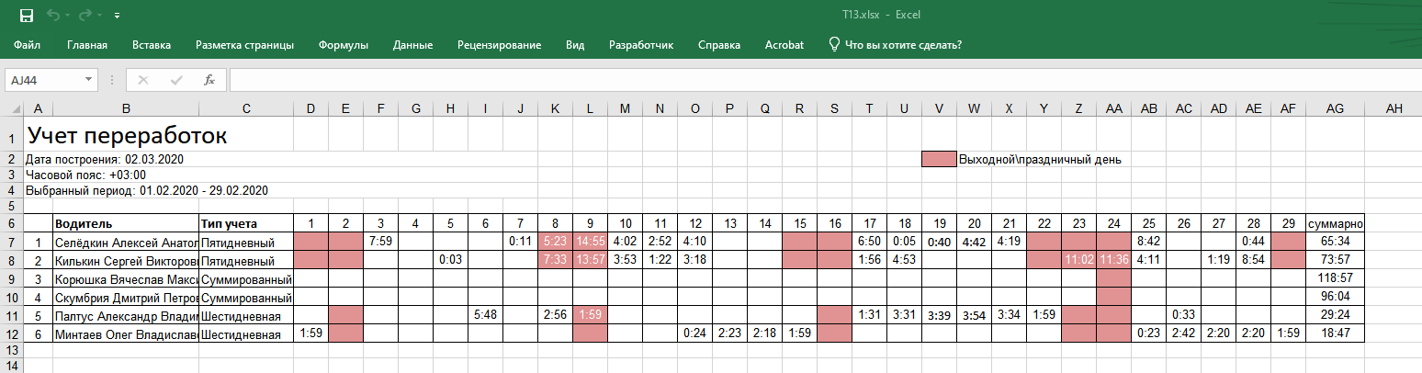Click the cancel X icon in formula bar
1422x373 pixels.
tap(143, 80)
